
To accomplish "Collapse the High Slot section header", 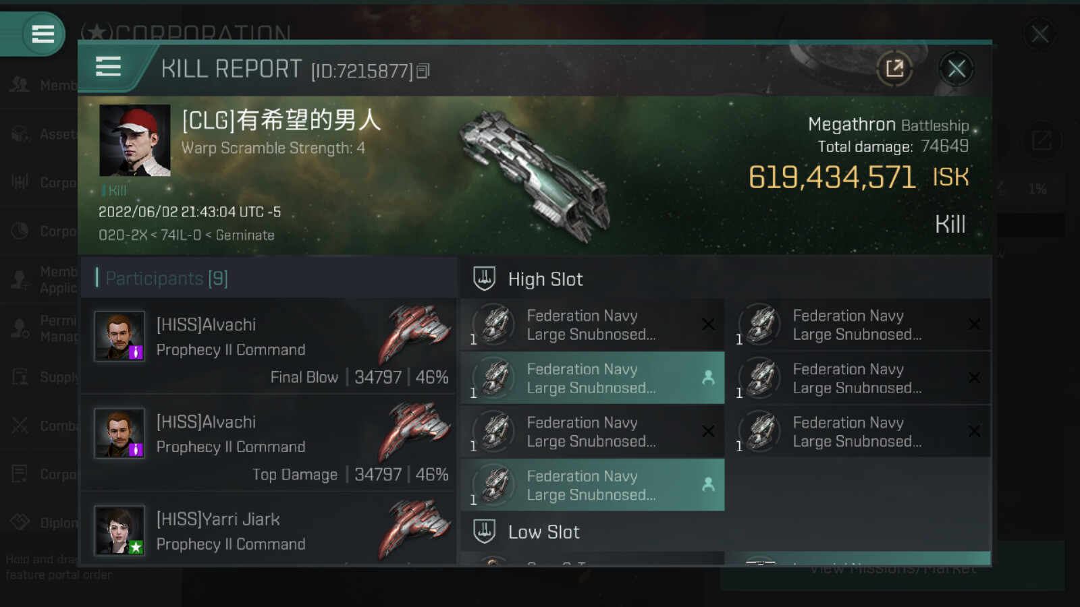I will [x=726, y=279].
